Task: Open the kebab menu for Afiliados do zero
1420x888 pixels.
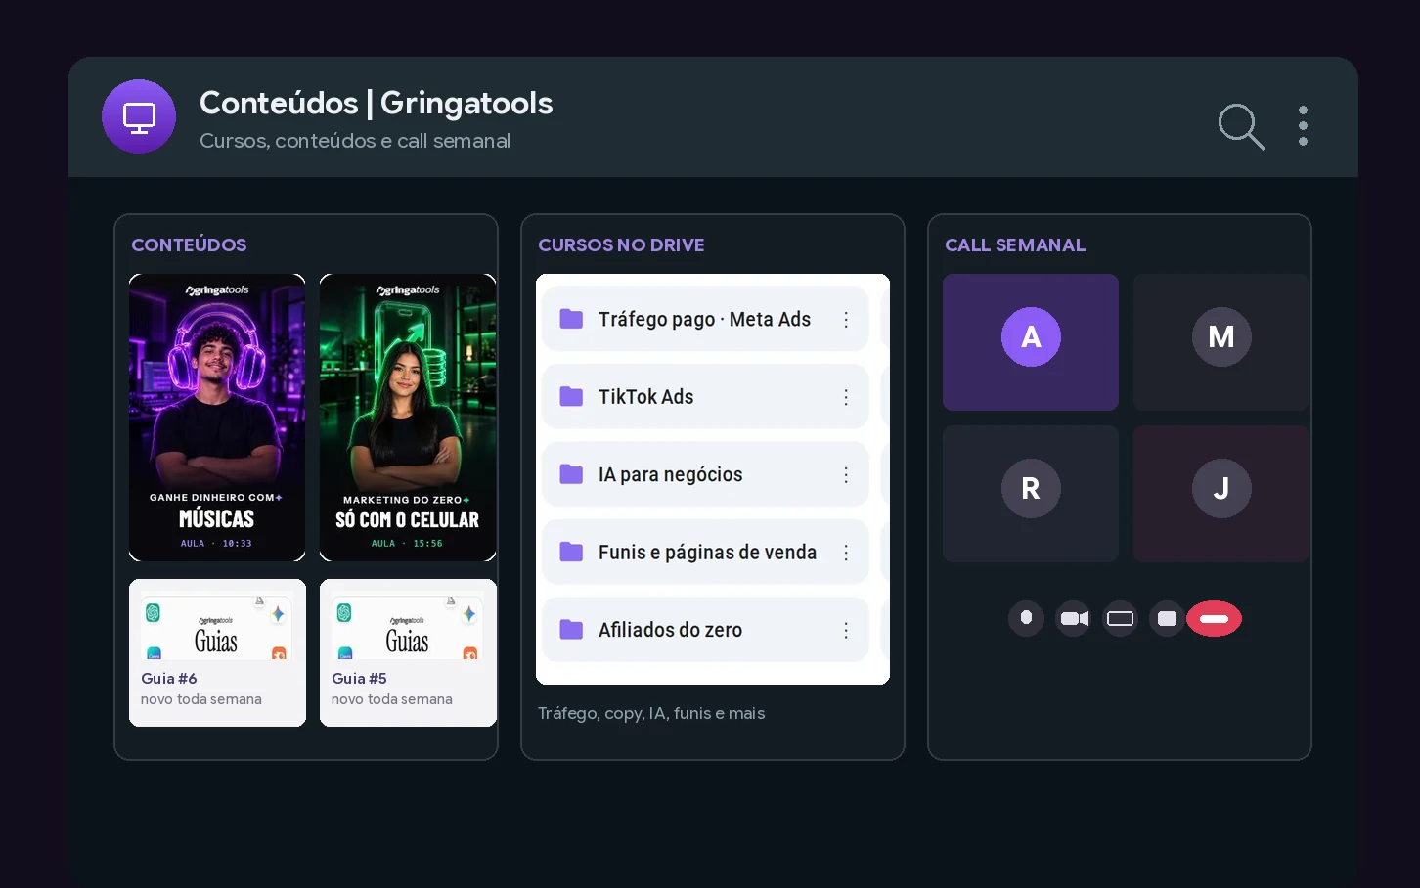Action: 846,631
